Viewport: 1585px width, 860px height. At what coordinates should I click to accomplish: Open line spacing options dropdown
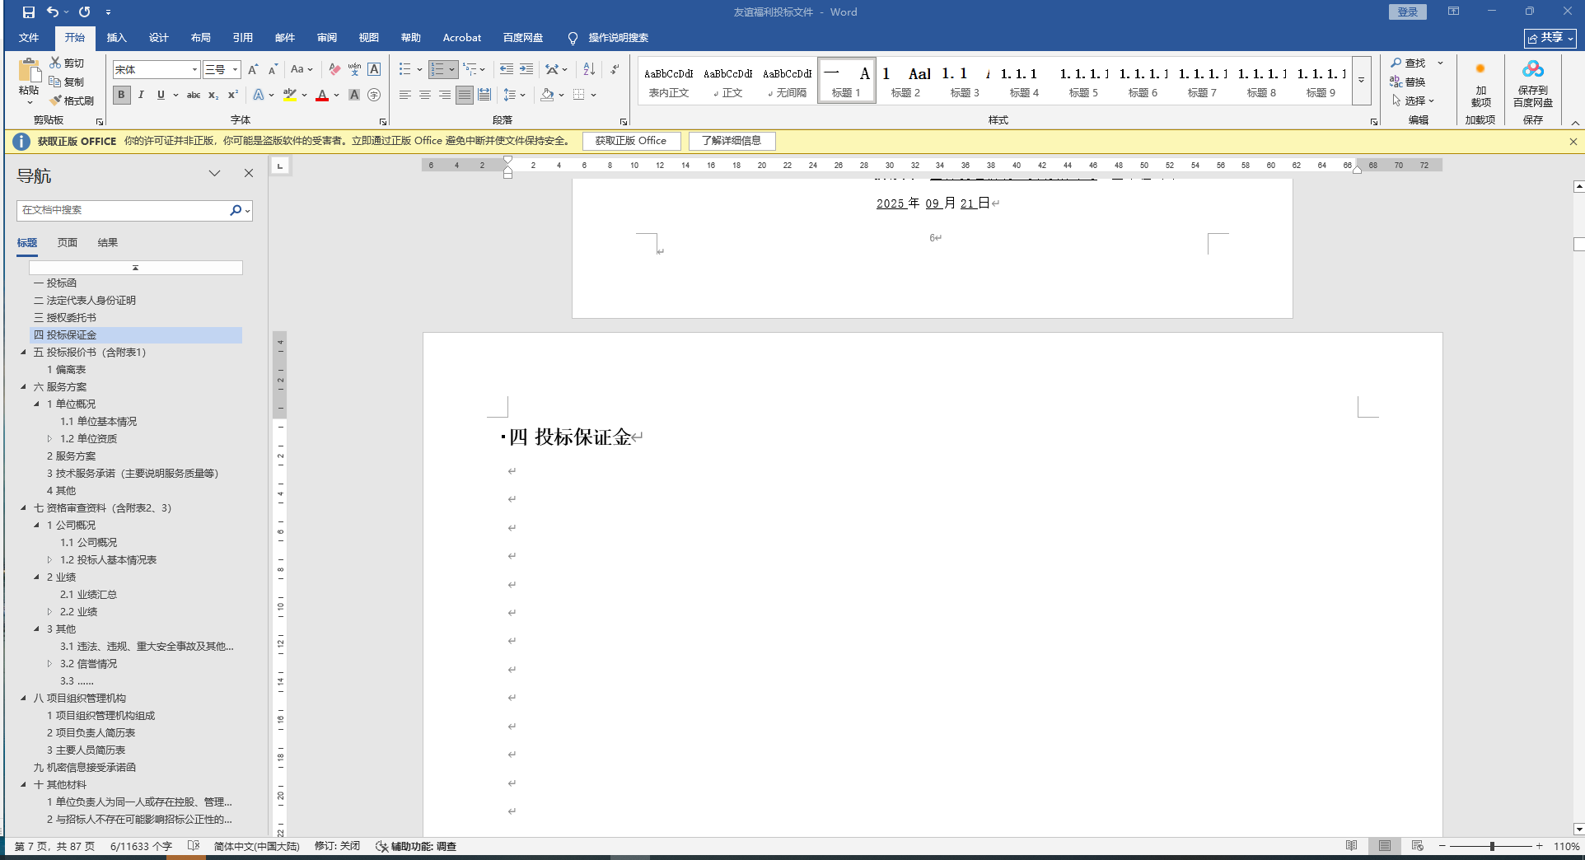[x=514, y=95]
